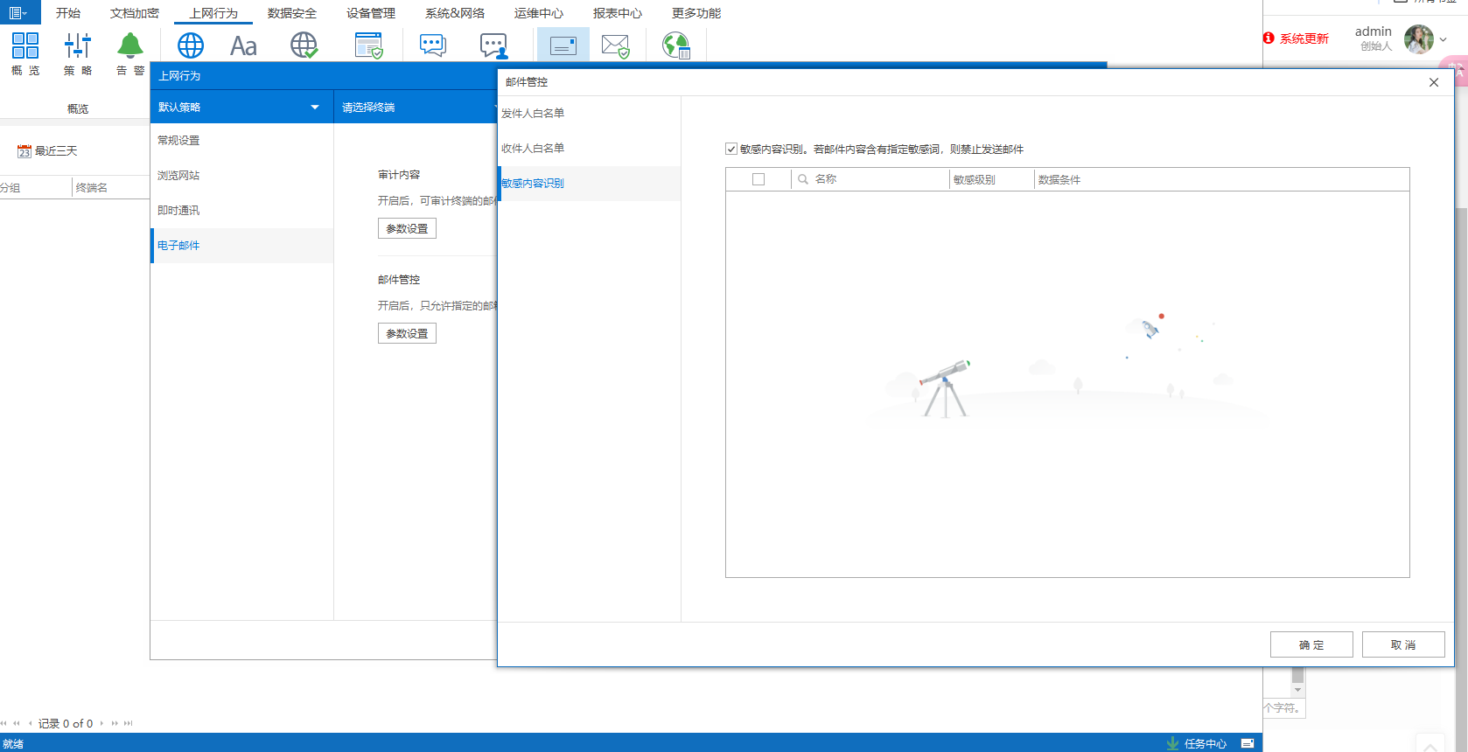Open the 设备管理 ribbon tab
Viewport: 1468px width, 752px height.
pos(371,13)
